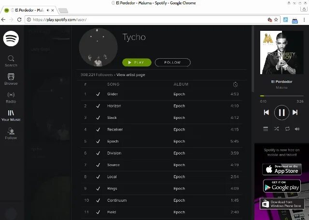309x220 pixels.
Task: Pause the current song
Action: pos(281,112)
